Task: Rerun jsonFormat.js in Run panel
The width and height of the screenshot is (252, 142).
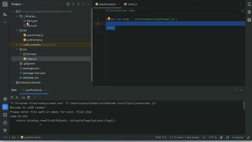Action: (12, 97)
